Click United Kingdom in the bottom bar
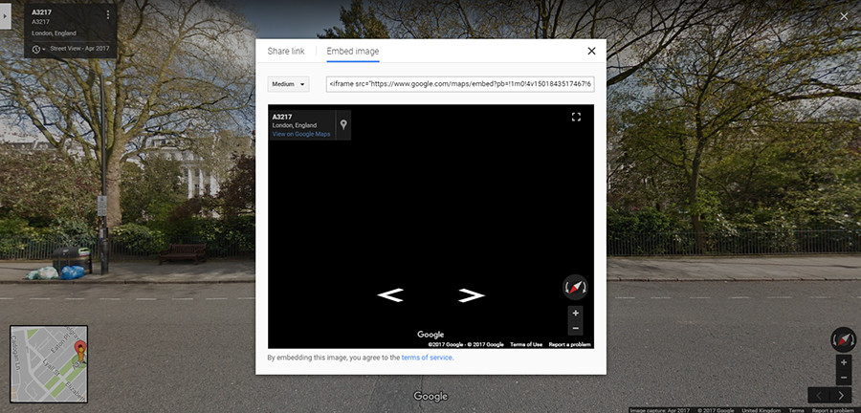Viewport: 861px width, 413px height. pyautogui.click(x=762, y=410)
